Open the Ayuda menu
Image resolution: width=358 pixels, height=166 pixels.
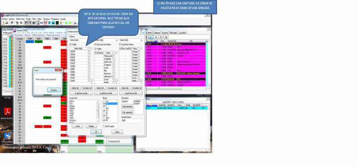pos(63,19)
